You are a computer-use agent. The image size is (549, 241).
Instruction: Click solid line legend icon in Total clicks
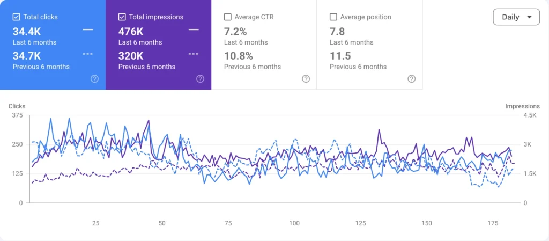pos(88,30)
